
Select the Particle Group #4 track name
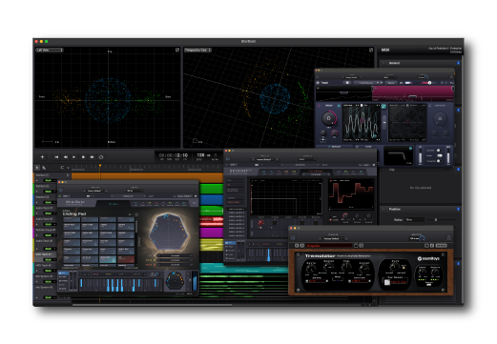tap(46, 230)
